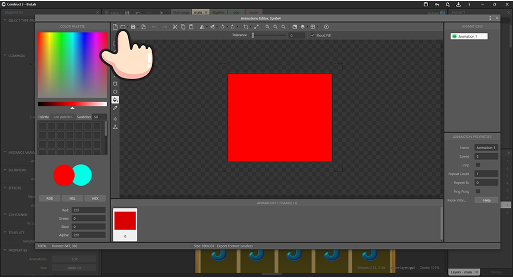513x278 pixels.
Task: Select the scissors cut icon
Action: (x=175, y=27)
